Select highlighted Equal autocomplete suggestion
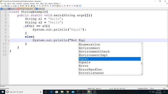168x94 pixels. (110, 59)
